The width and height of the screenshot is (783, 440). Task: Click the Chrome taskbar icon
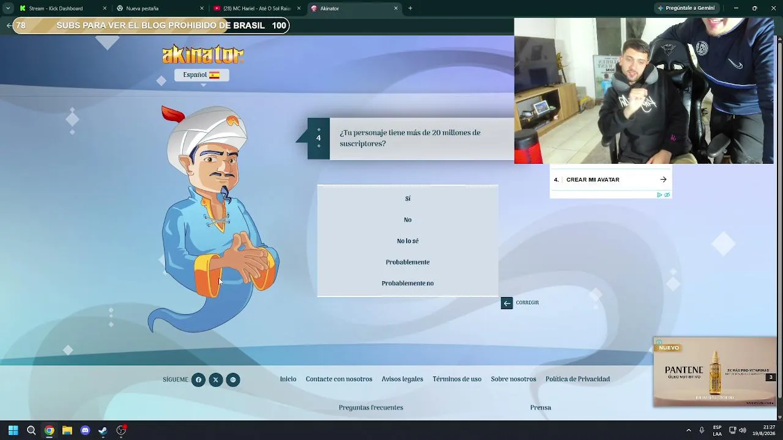point(49,430)
